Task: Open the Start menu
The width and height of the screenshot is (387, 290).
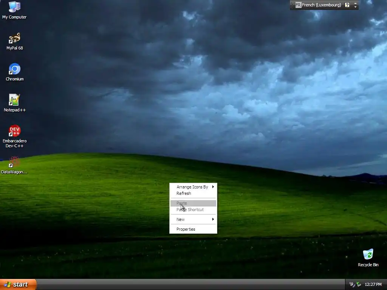Action: click(18, 284)
